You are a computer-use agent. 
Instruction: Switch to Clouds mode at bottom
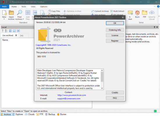30,114
